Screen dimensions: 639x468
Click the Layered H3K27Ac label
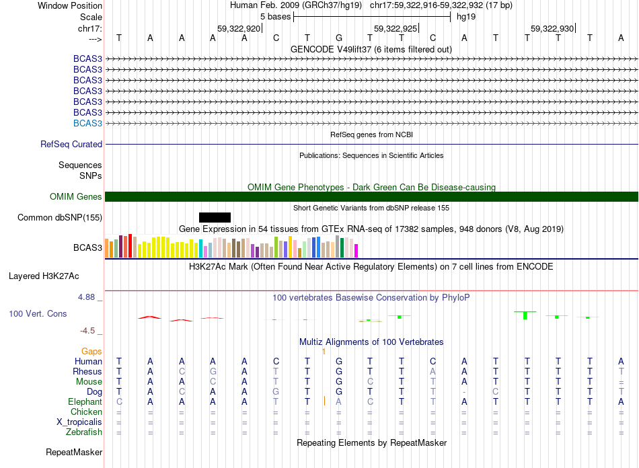(x=44, y=276)
